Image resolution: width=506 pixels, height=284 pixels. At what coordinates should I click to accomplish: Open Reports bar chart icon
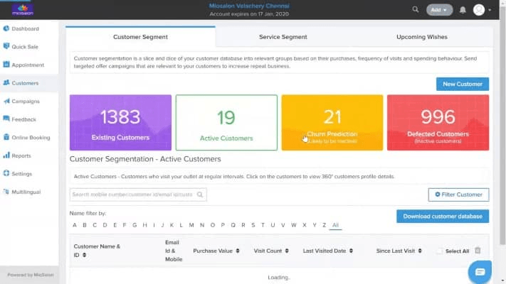click(6, 155)
